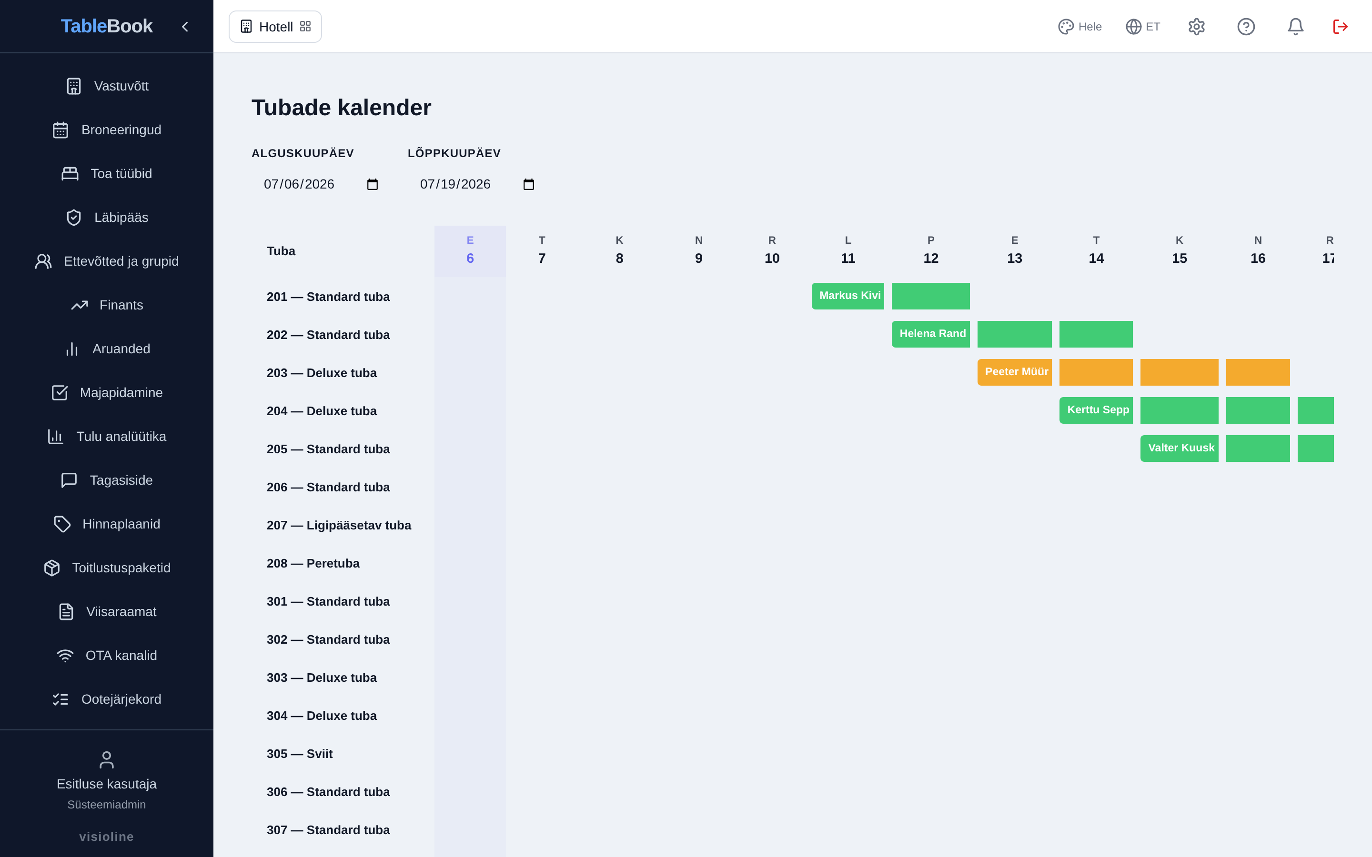
Task: Open settings via the gear icon
Action: tap(1196, 27)
